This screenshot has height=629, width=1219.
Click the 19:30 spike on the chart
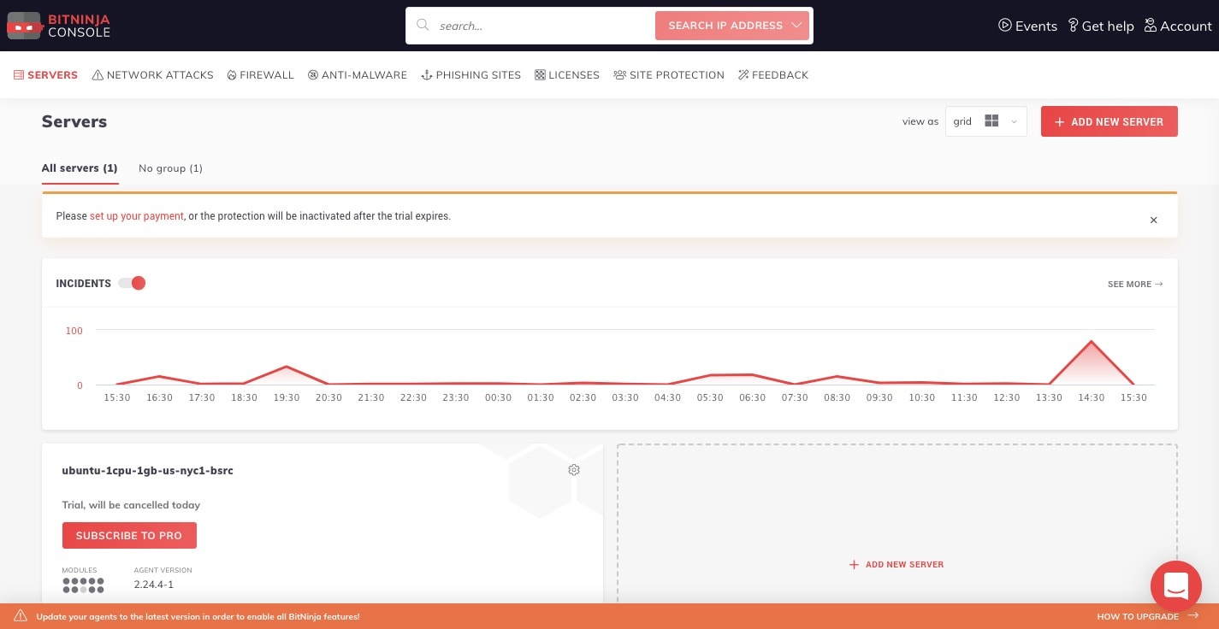(286, 367)
